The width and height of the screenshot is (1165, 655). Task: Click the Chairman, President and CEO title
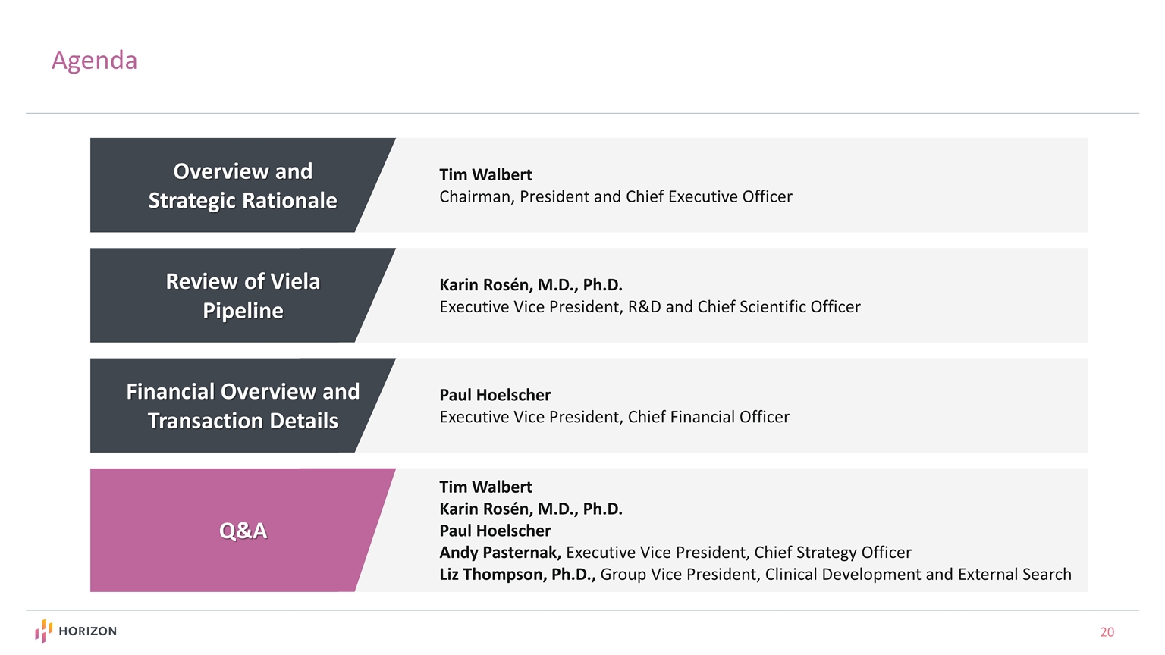click(x=615, y=197)
